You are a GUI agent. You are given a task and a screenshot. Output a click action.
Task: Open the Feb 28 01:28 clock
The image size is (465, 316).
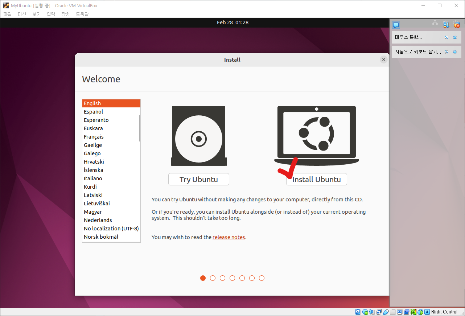[232, 22]
